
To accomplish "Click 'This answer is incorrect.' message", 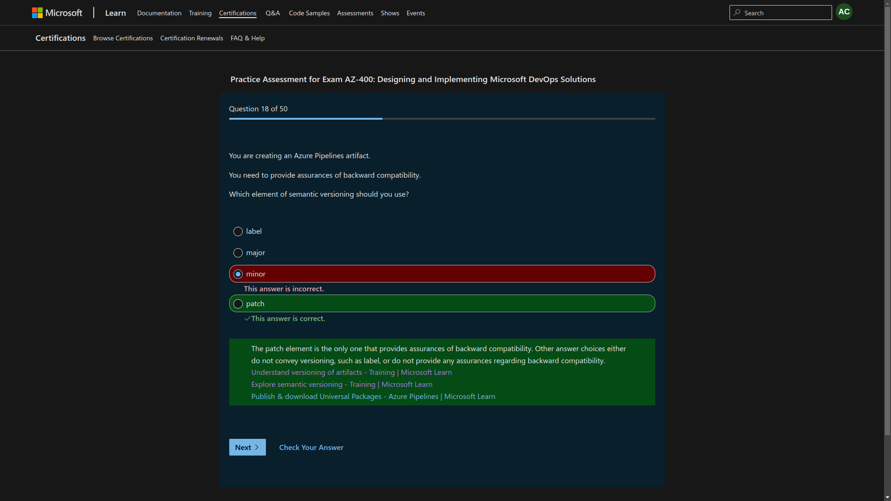I will pos(284,289).
